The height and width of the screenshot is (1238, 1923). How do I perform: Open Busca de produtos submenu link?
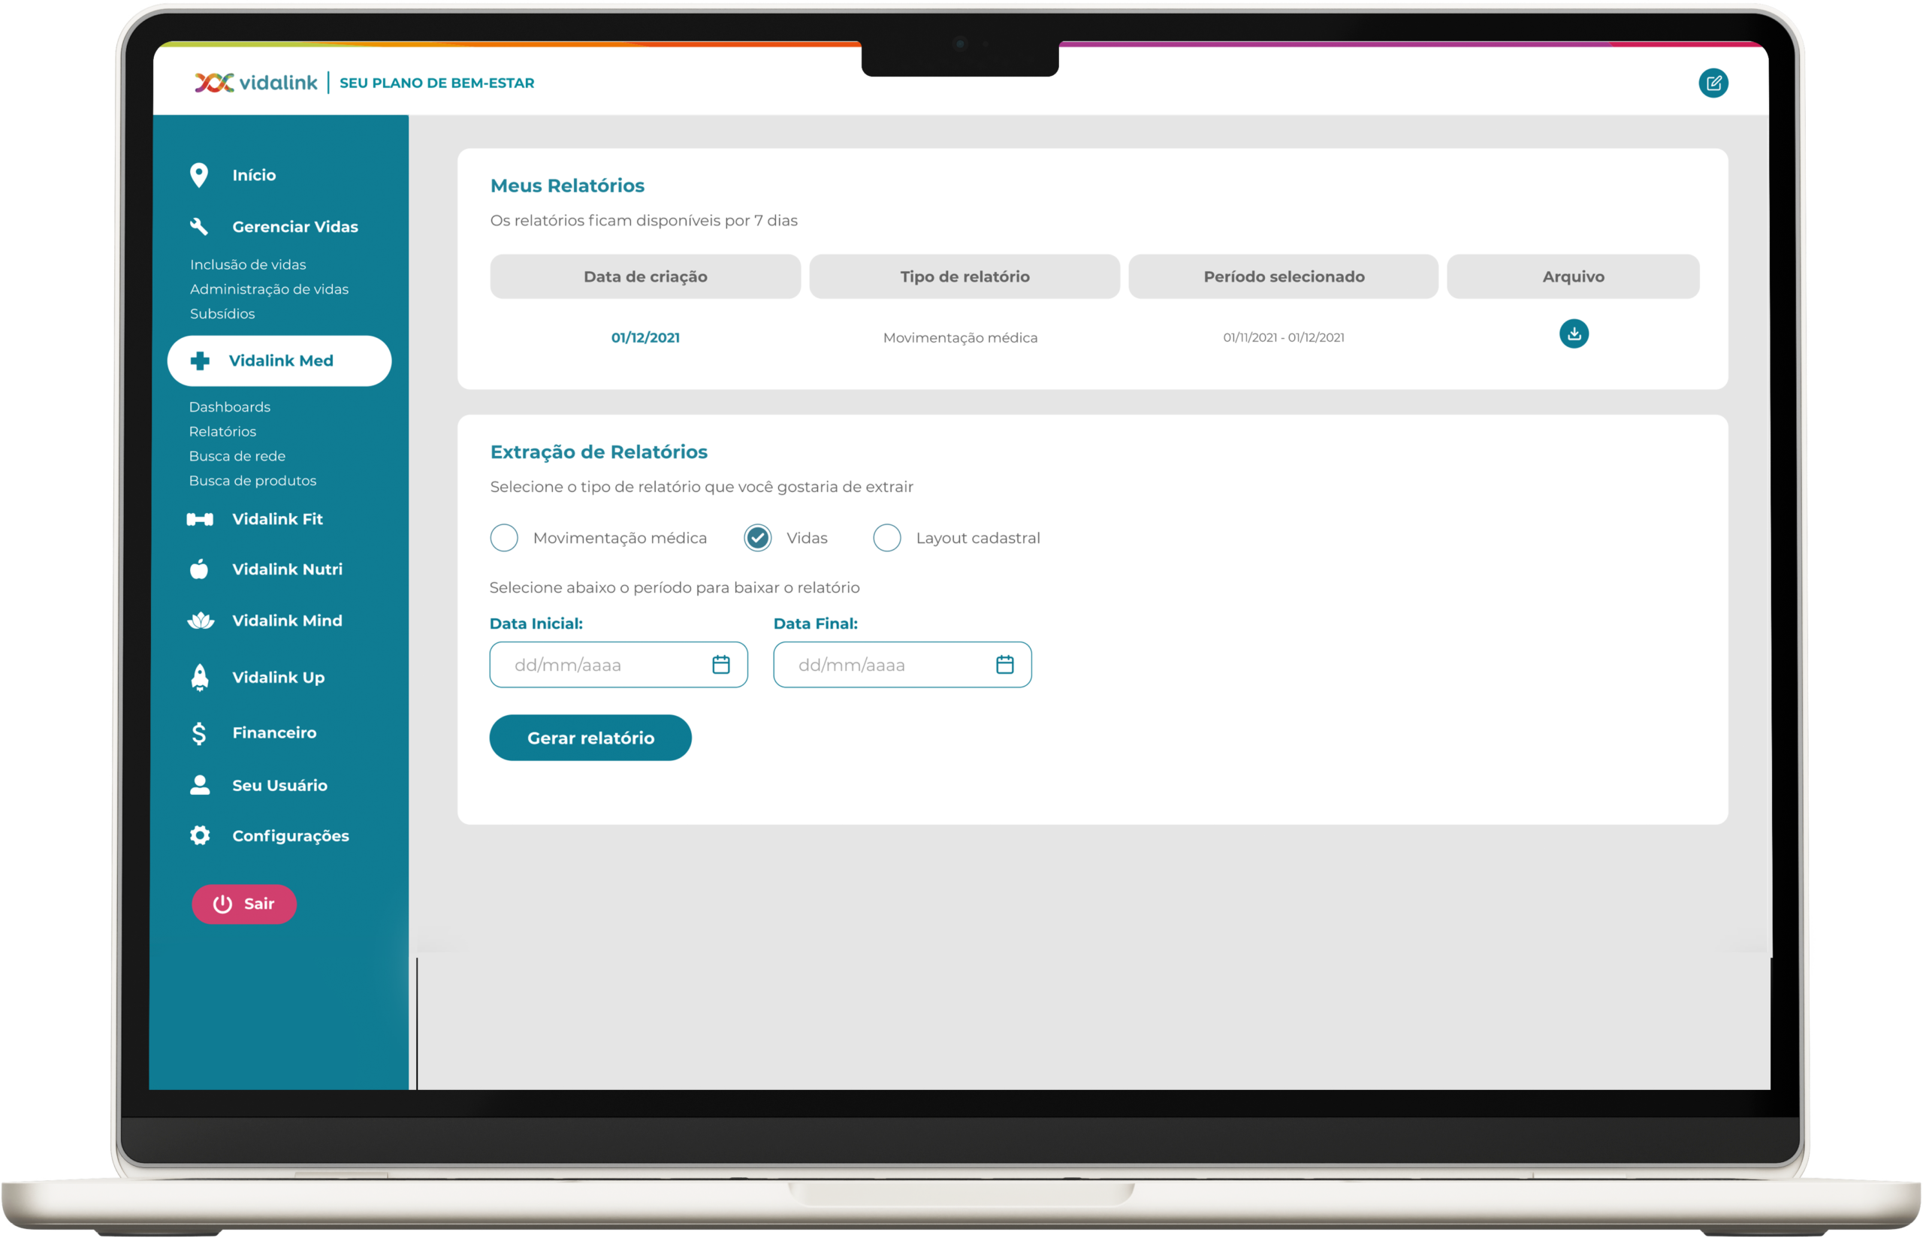point(252,481)
